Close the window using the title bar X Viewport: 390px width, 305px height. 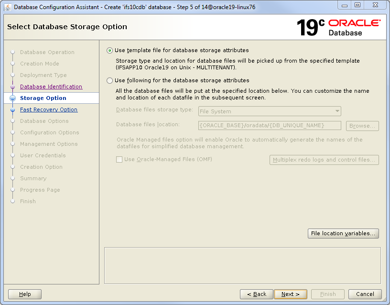click(x=375, y=5)
